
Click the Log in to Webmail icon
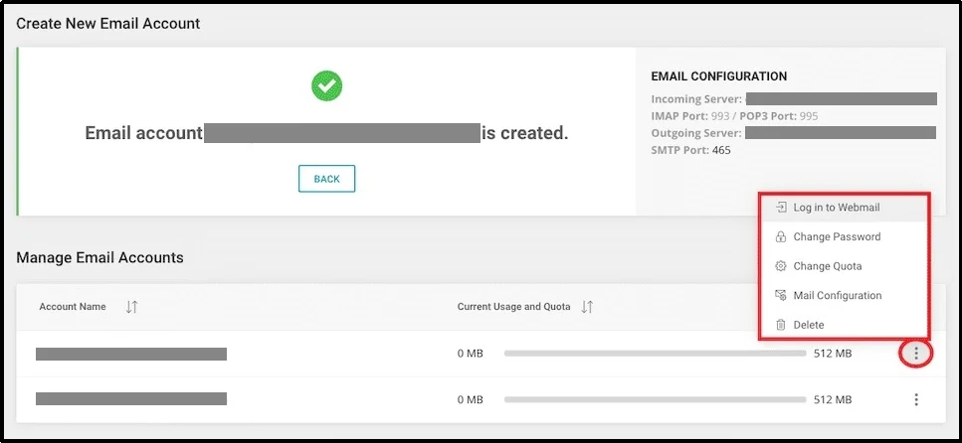coord(781,208)
